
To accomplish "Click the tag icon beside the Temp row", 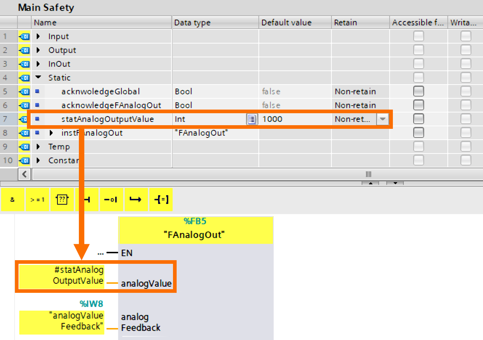I will (x=24, y=147).
